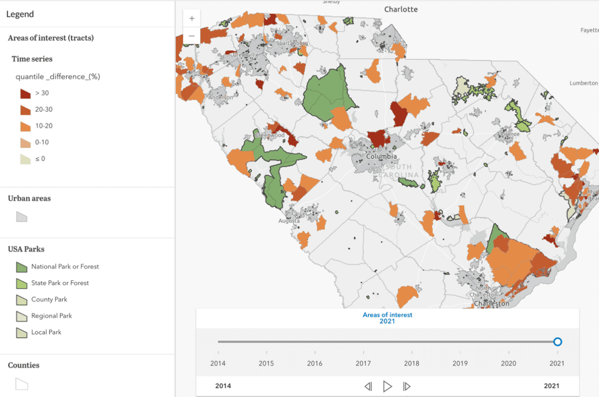Viewport: 599px width, 397px height.
Task: Click the County Park legend symbol
Action: tap(22, 300)
